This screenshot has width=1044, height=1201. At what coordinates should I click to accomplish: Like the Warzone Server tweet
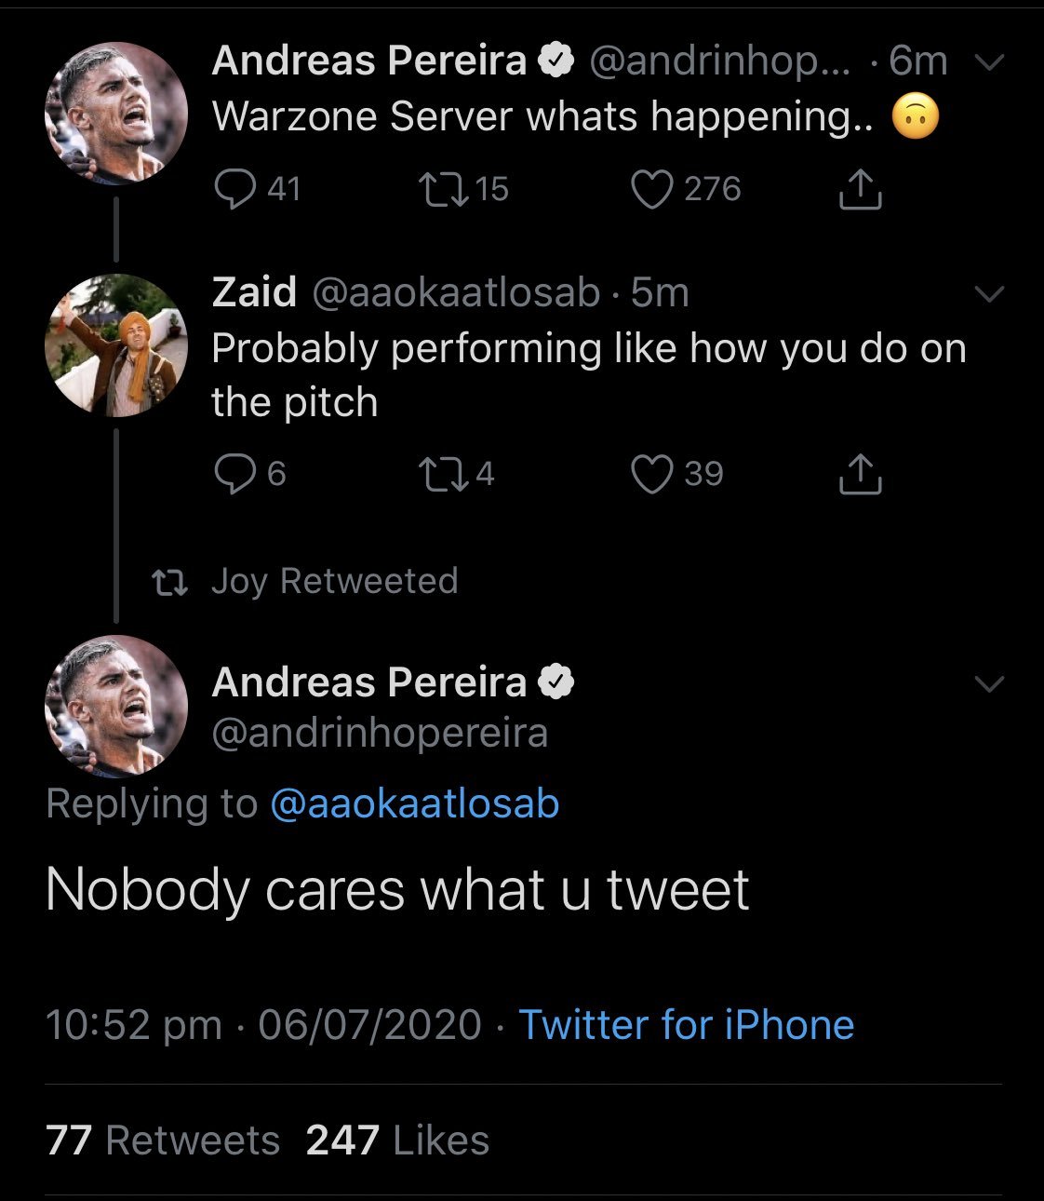point(651,189)
